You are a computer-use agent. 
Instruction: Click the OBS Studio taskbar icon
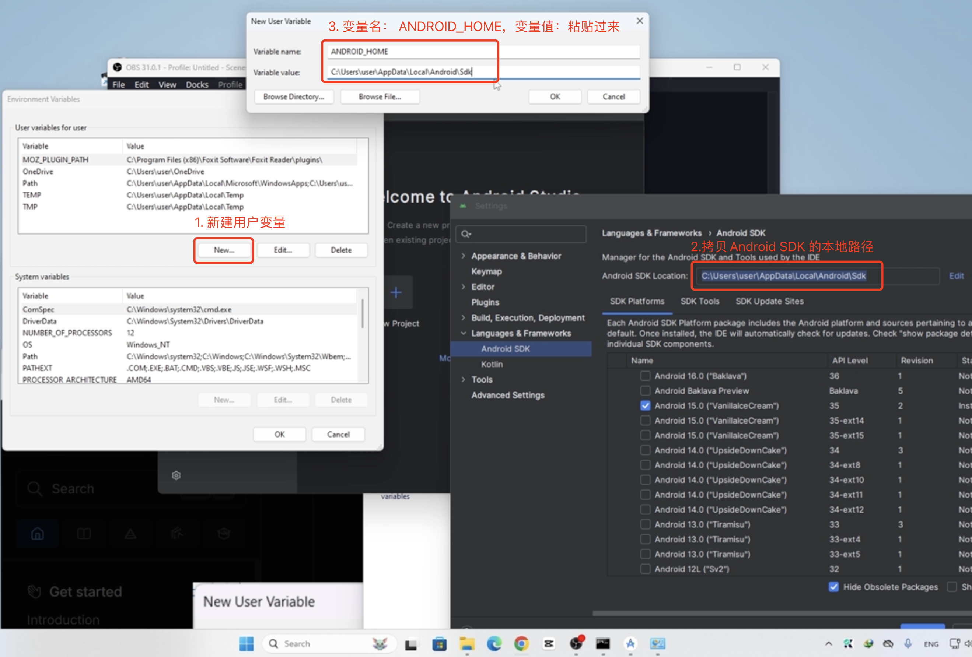[576, 644]
